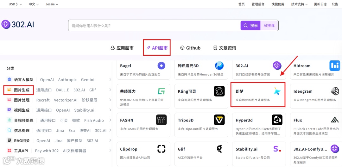Click the Kling可灵 black logo icon

pyautogui.click(x=219, y=91)
